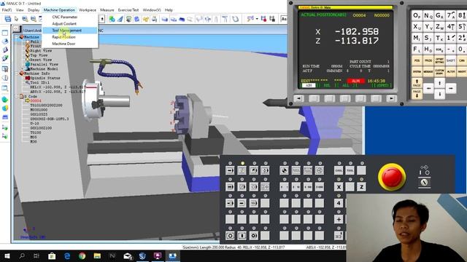The width and height of the screenshot is (467, 262).
Task: Select Right View in the machine tree
Action: coord(41,51)
